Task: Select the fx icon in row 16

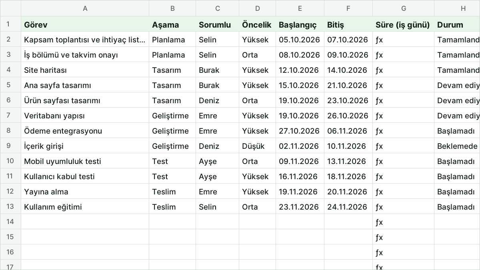Action: tap(379, 252)
